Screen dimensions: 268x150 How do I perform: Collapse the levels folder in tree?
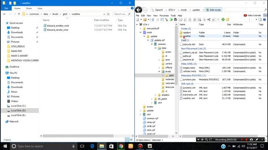coord(159,72)
